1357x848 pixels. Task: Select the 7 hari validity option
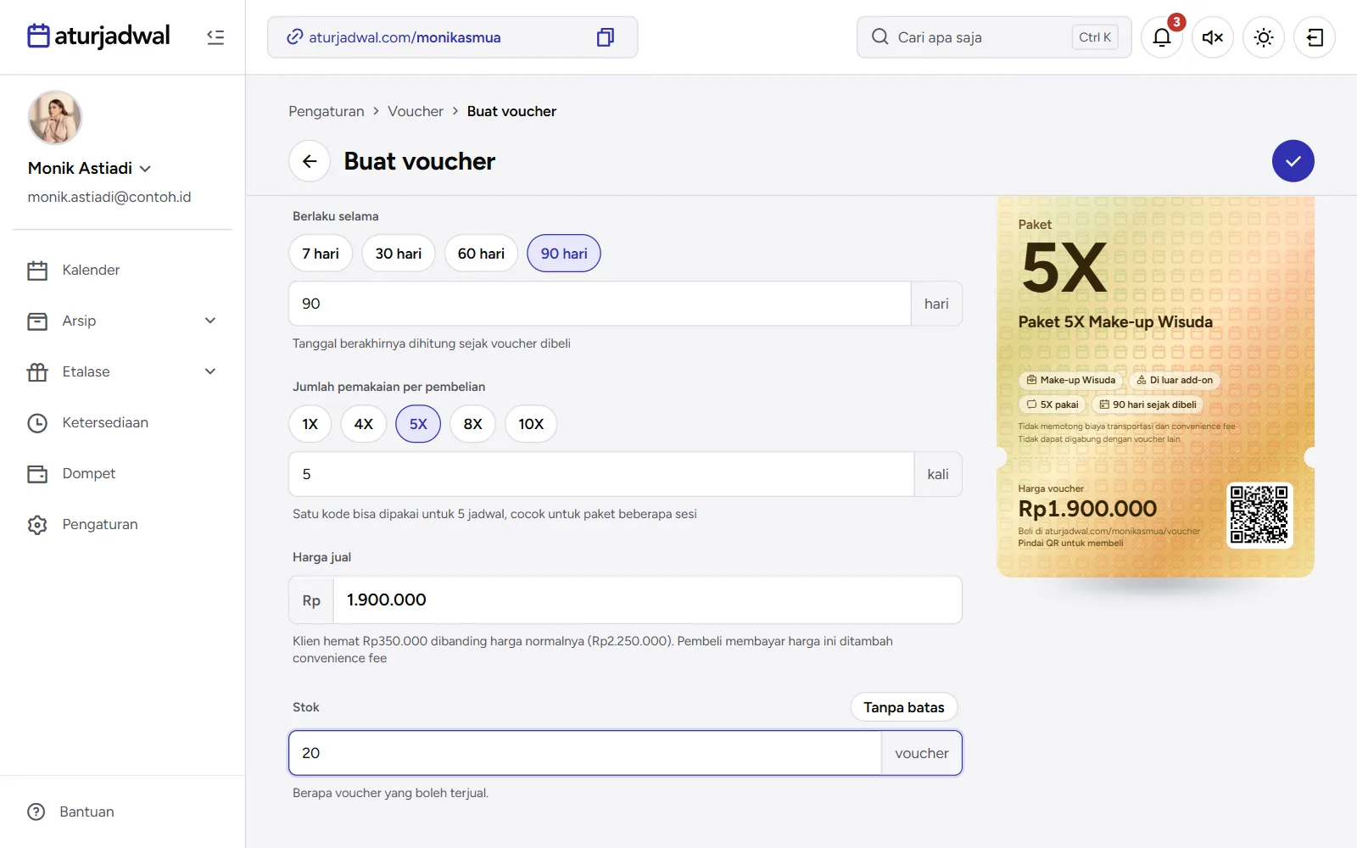(321, 254)
